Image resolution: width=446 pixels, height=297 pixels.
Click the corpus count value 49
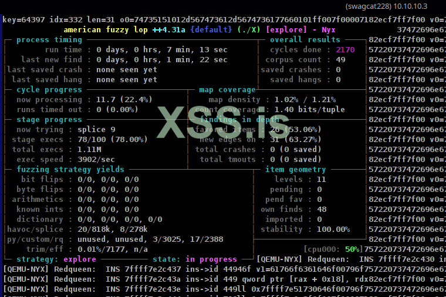click(340, 60)
